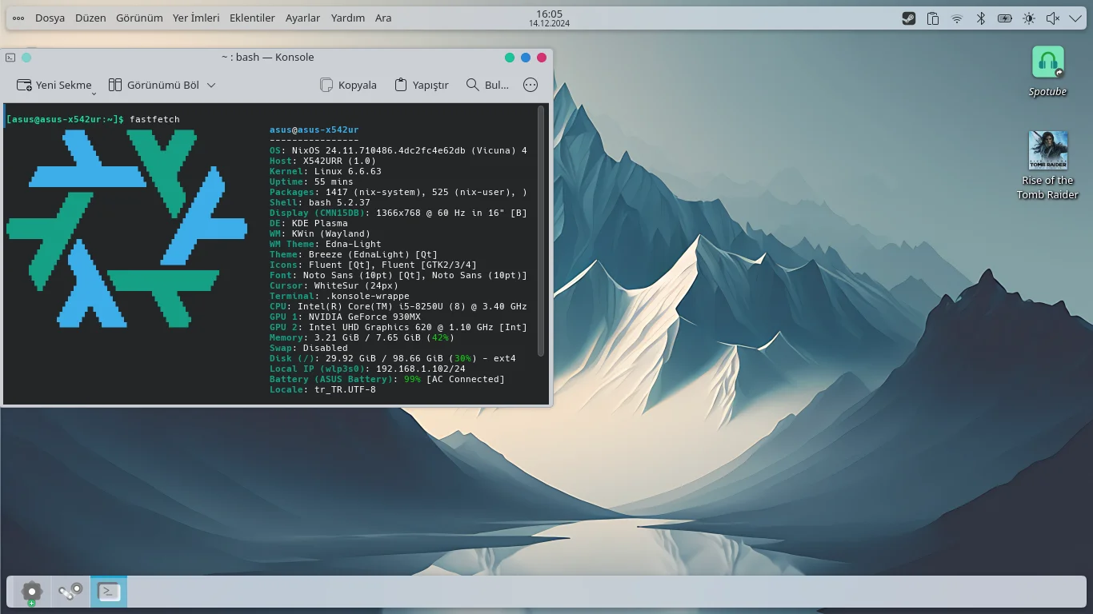Click the Host line reading X542URR (1.0)
This screenshot has width=1093, height=614.
[322, 161]
